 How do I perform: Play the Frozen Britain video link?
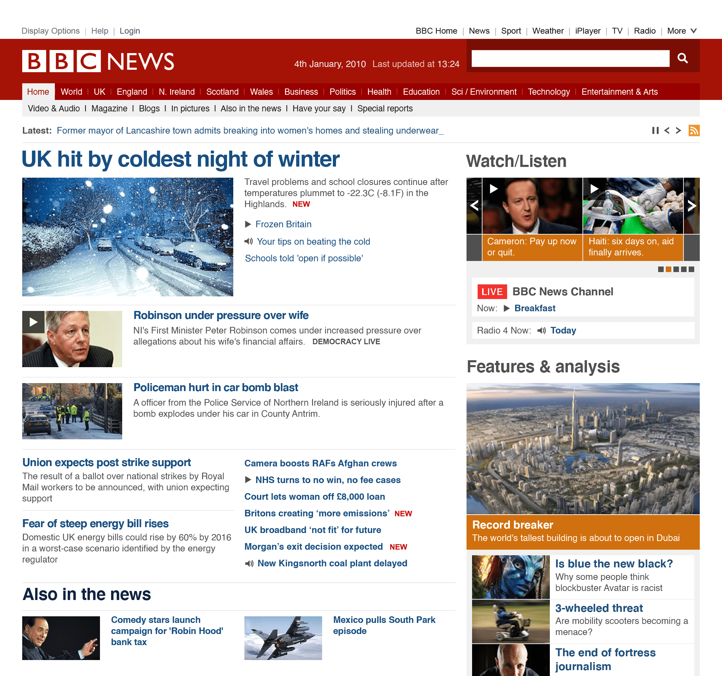click(x=283, y=225)
